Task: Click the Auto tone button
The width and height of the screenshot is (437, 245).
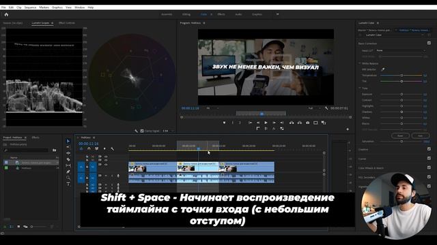Action: (421, 135)
